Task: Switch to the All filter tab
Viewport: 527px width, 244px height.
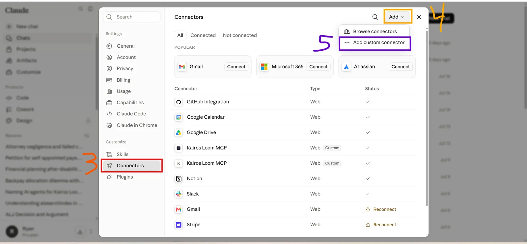Action: pos(180,35)
